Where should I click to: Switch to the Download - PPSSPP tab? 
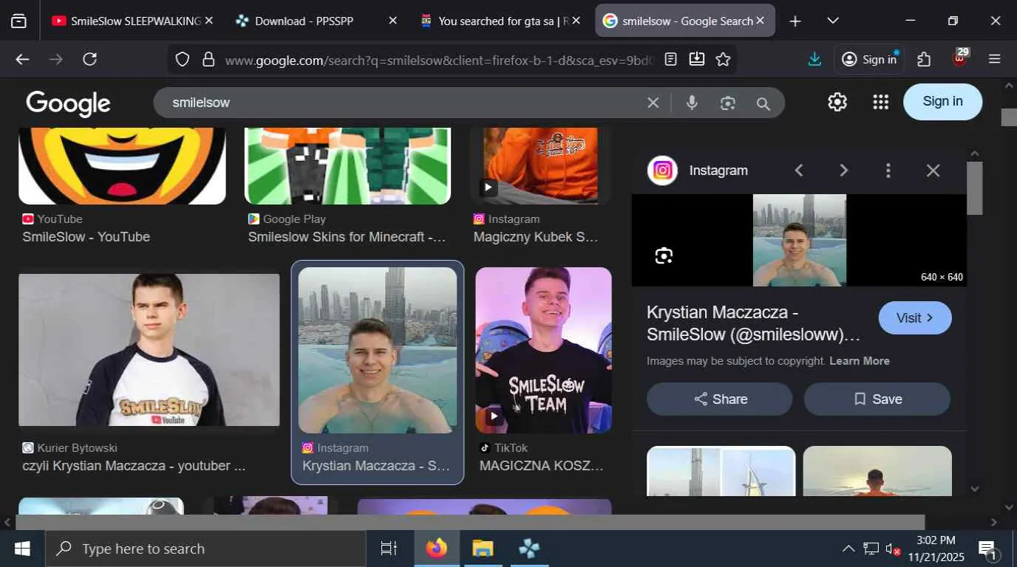pyautogui.click(x=316, y=21)
